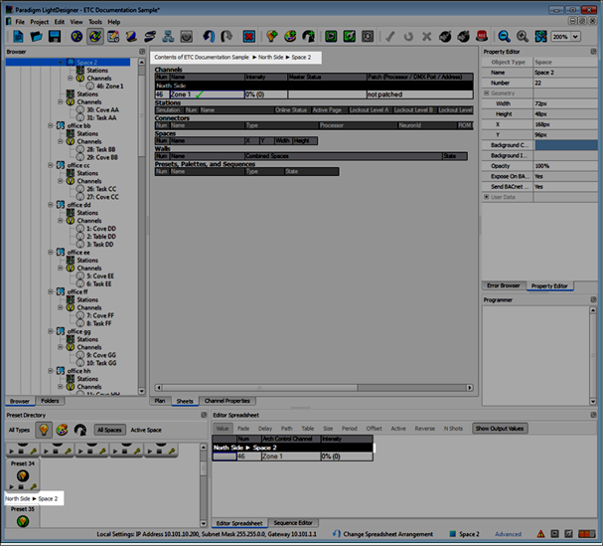Click the new sequence arrow toolbar icon

tap(308, 37)
